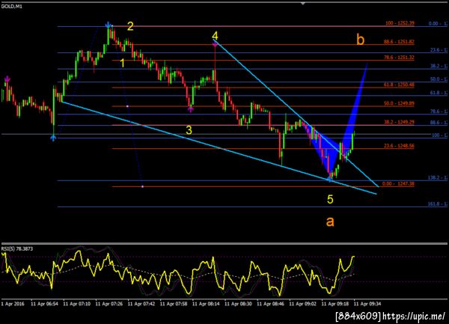Click the blue 38.2 Fibonacci level label
The height and width of the screenshot is (324, 449).
click(439, 66)
